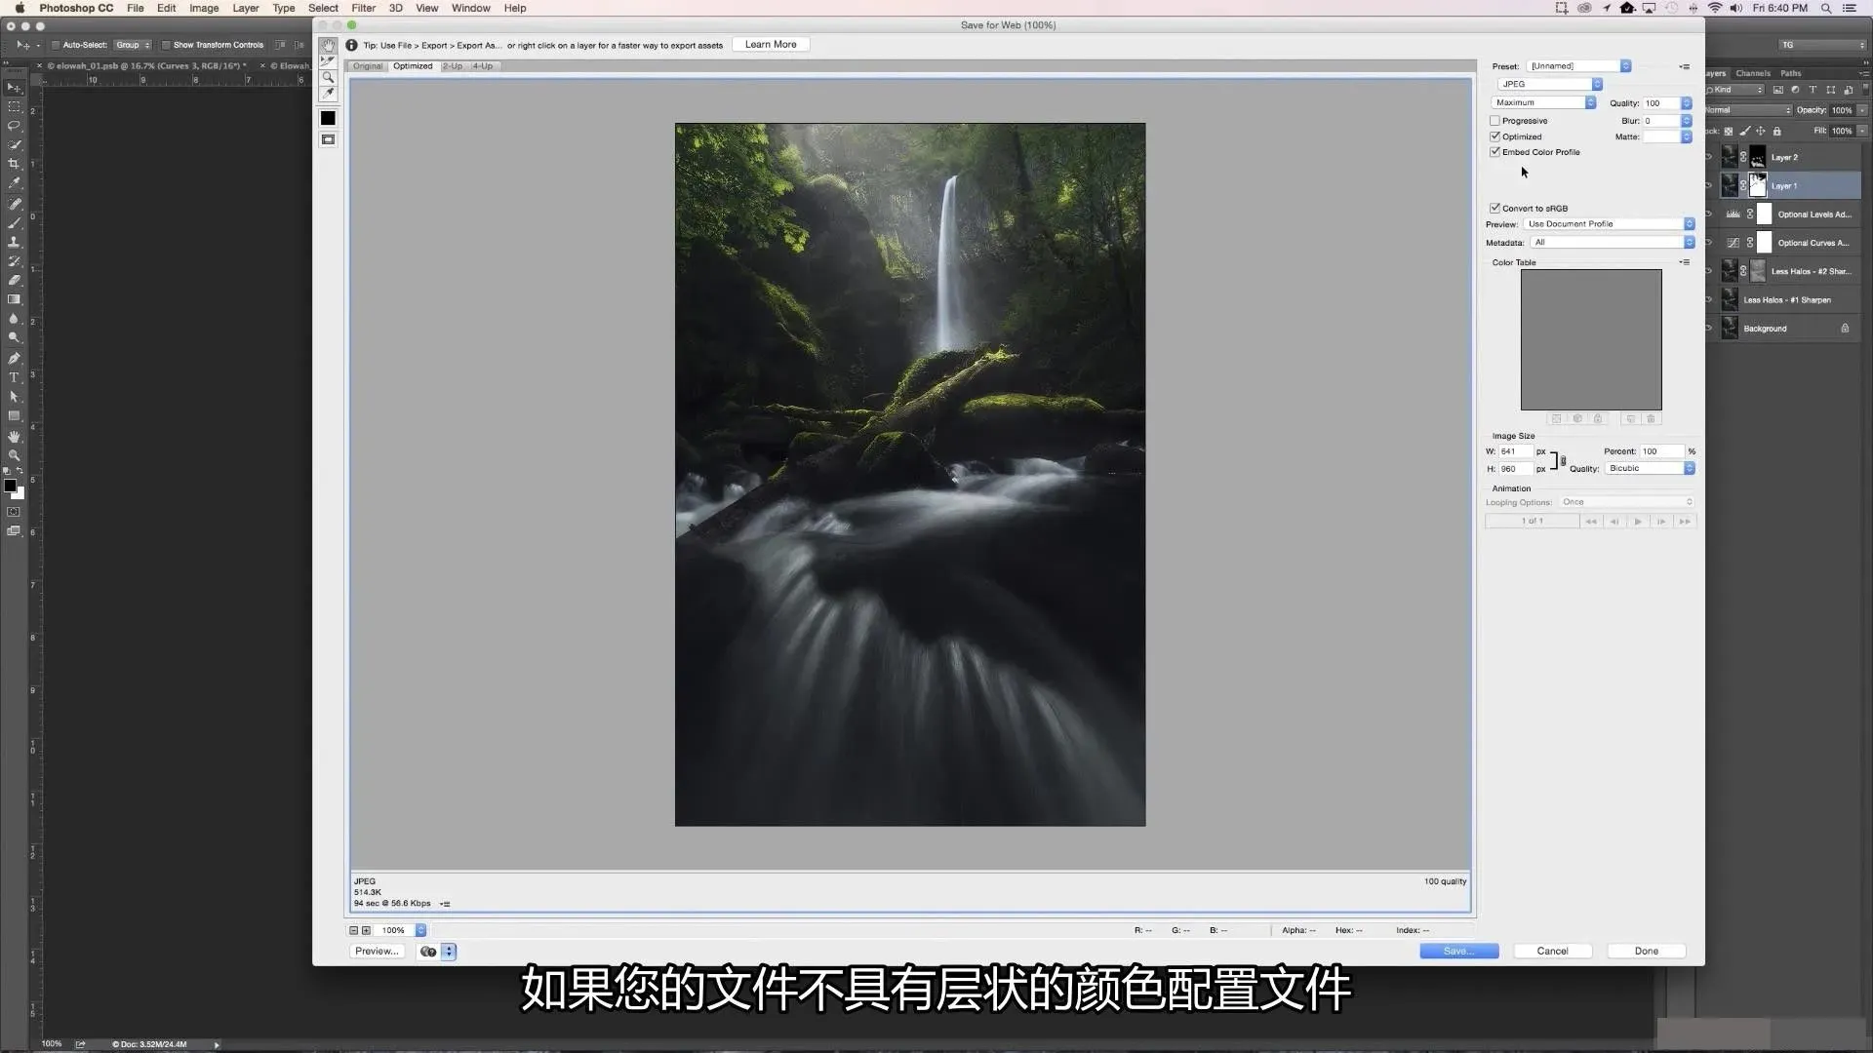
Task: Open the Optimize panel flyout menu
Action: pyautogui.click(x=1684, y=66)
